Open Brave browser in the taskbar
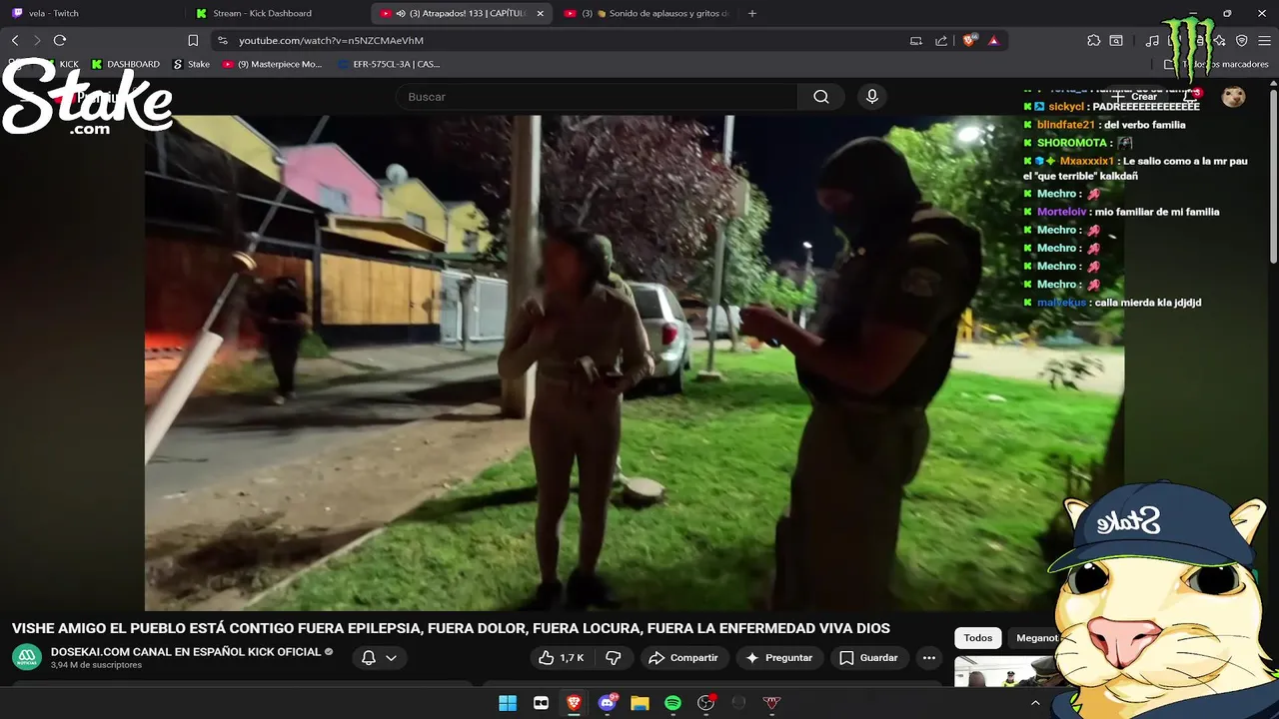Image resolution: width=1279 pixels, height=719 pixels. 574,703
